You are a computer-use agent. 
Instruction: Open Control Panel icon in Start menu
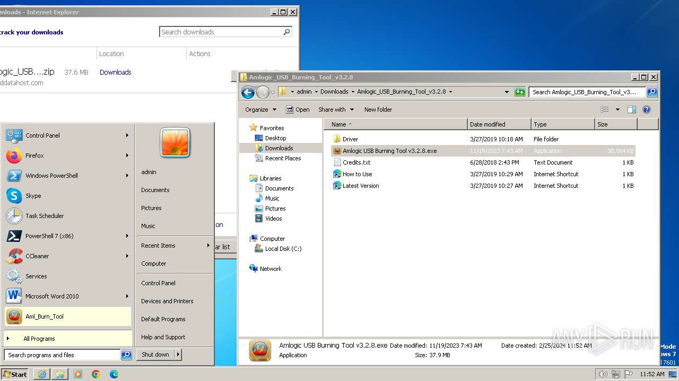14,135
